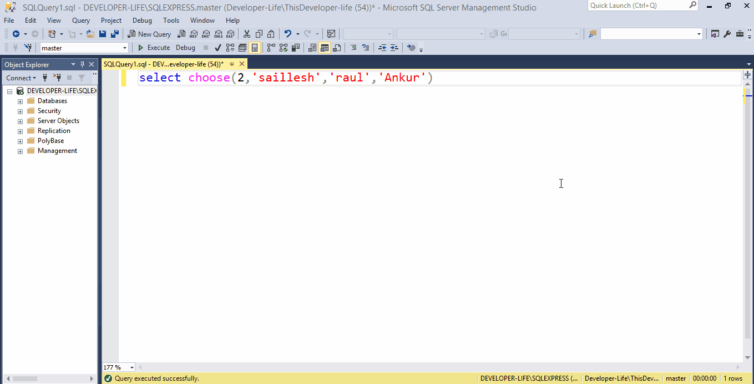Open the Properties window via wrench icon
Viewport: 754px width, 384px height.
pyautogui.click(x=727, y=34)
